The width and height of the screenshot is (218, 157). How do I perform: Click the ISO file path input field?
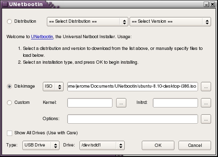tap(133, 86)
